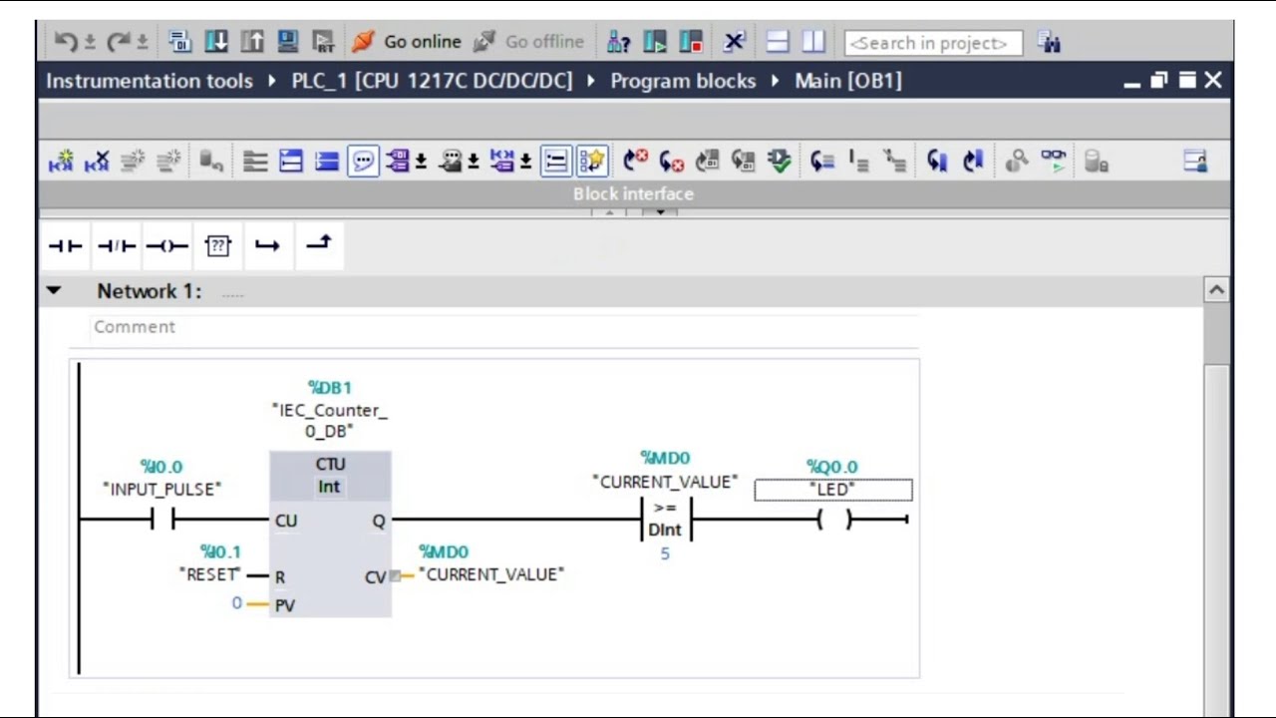Screen dimensions: 1276x718
Task: Click Open branch favorites icon
Action: [267, 246]
